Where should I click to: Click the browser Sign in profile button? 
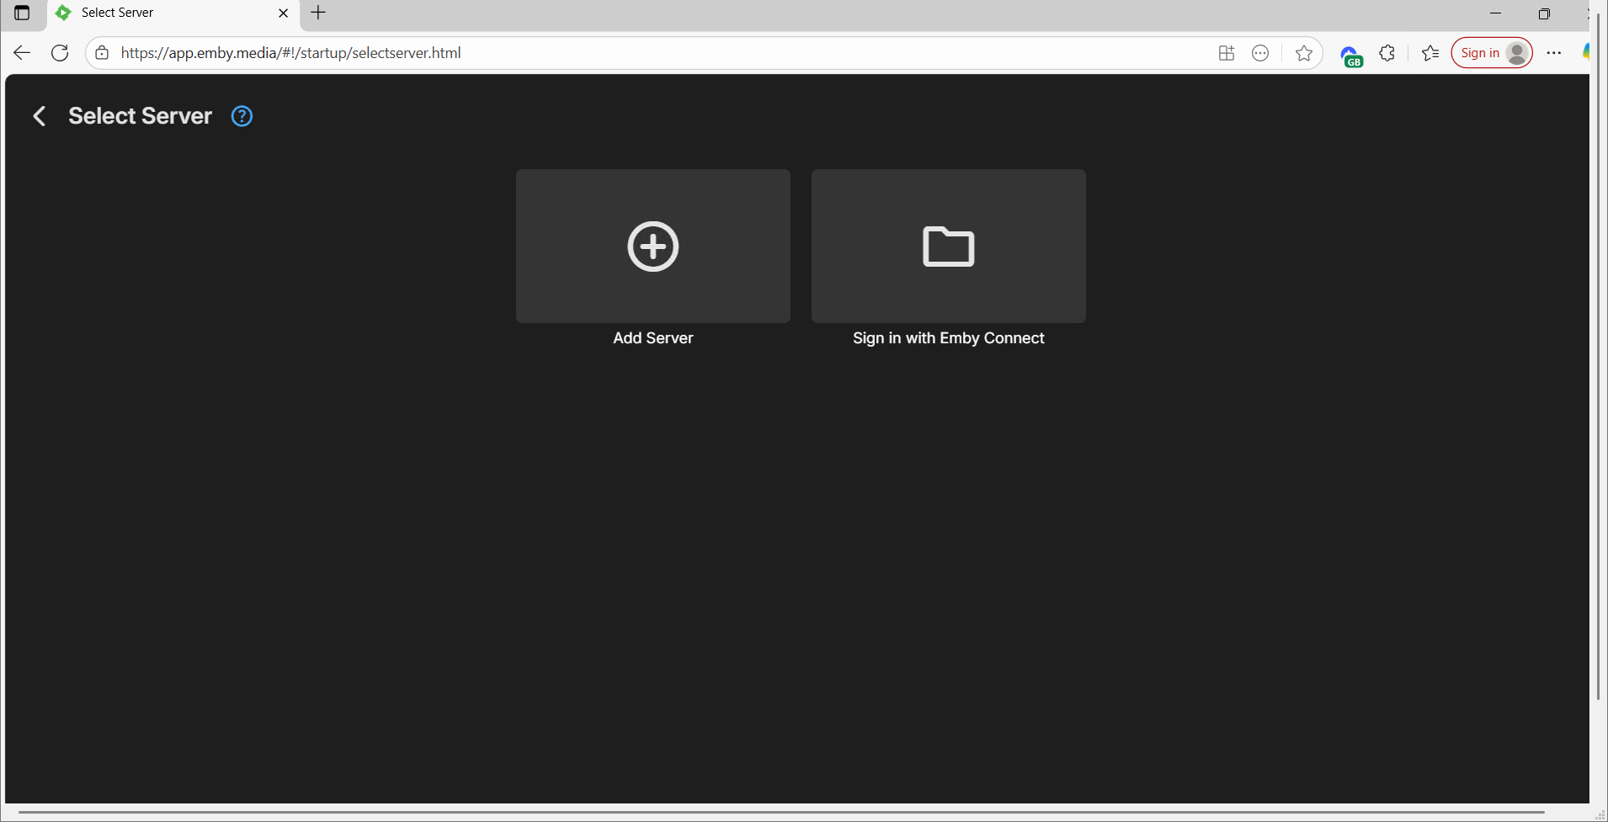(1492, 53)
